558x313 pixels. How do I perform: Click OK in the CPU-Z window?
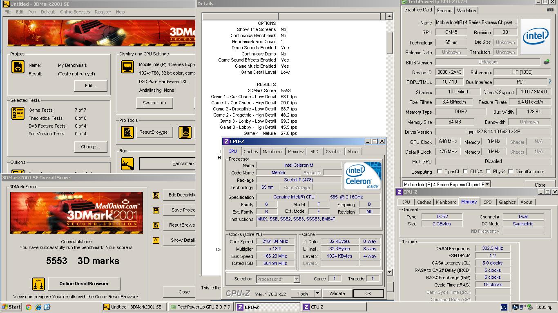(368, 293)
